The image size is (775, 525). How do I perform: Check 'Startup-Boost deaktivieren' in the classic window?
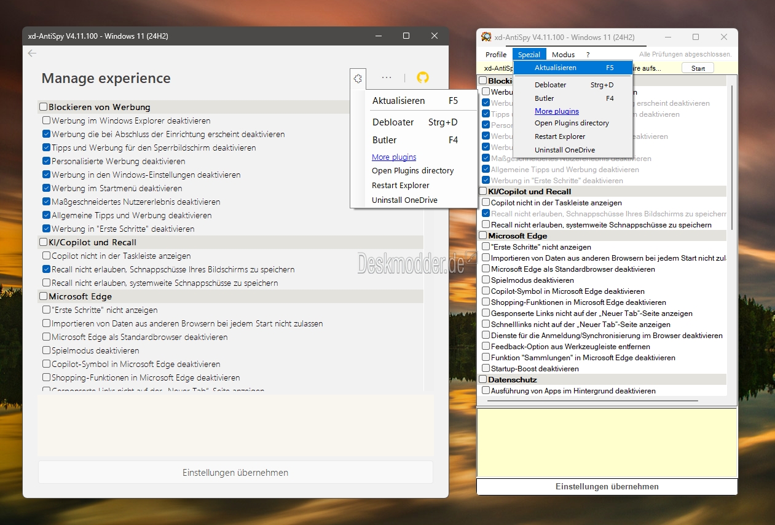point(486,368)
